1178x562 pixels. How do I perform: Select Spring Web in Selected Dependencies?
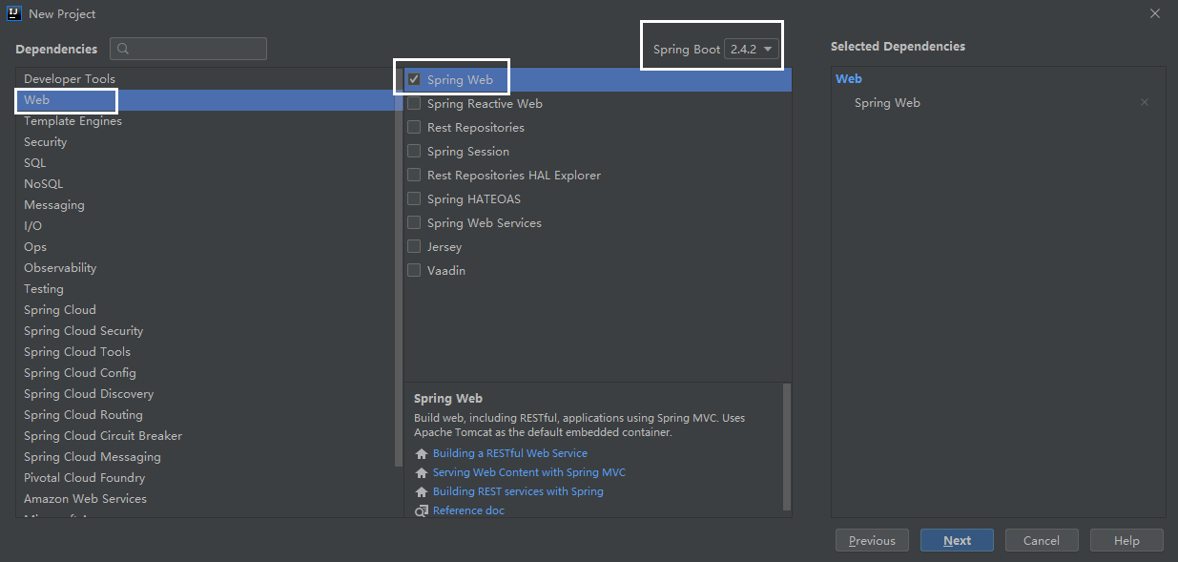[887, 103]
